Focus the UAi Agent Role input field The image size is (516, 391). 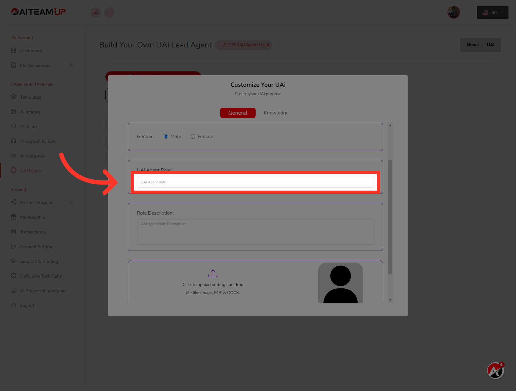tap(255, 182)
